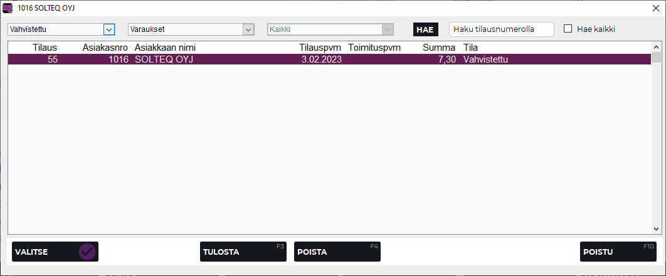The height and width of the screenshot is (276, 666).
Task: Open the disabled Kaikki dropdown
Action: pyautogui.click(x=388, y=29)
